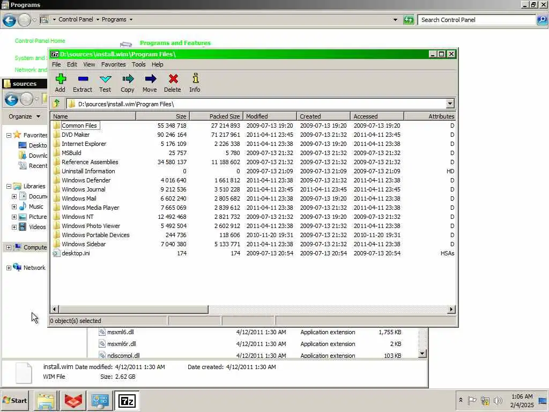Image resolution: width=549 pixels, height=412 pixels.
Task: Click Back arrow in Programs window
Action: coord(10,20)
